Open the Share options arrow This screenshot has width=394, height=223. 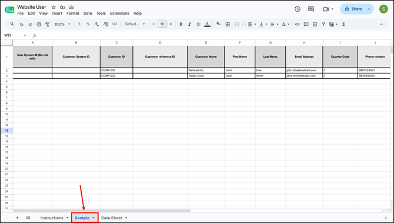coord(369,9)
